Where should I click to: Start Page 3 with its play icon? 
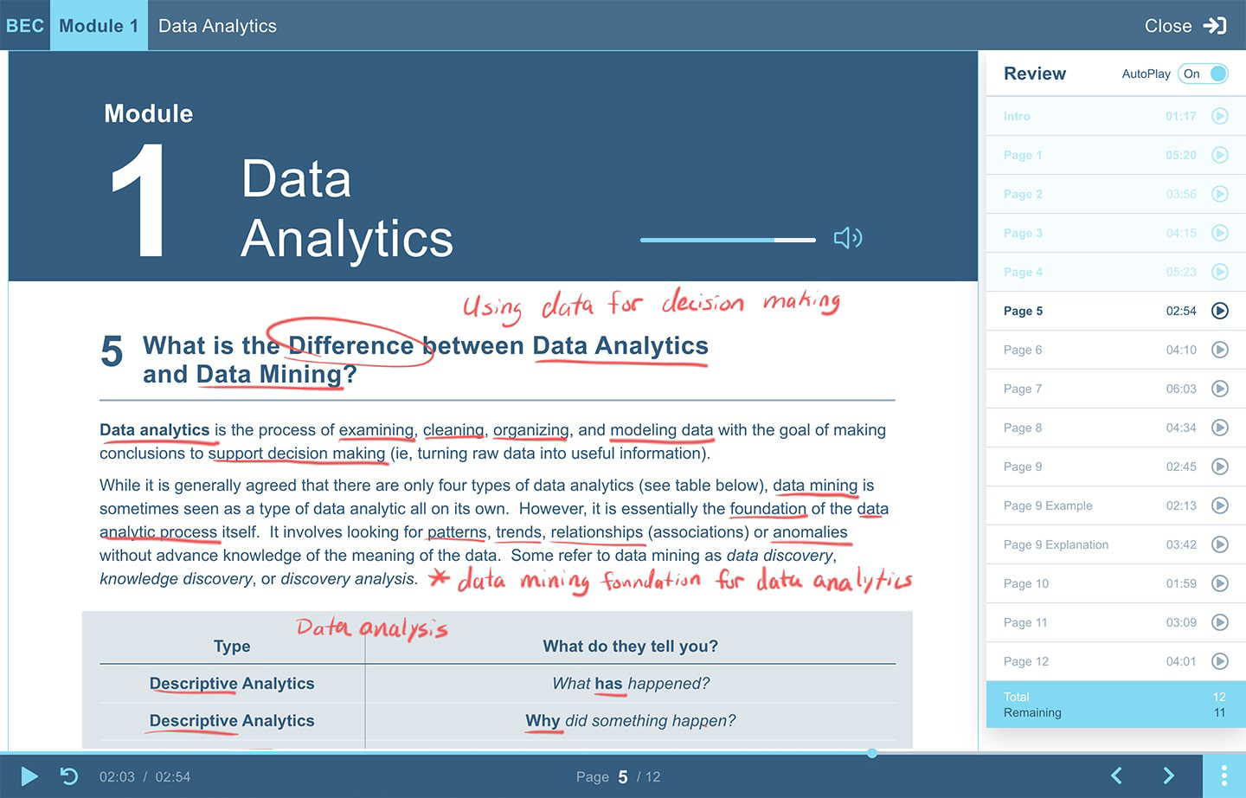1220,233
